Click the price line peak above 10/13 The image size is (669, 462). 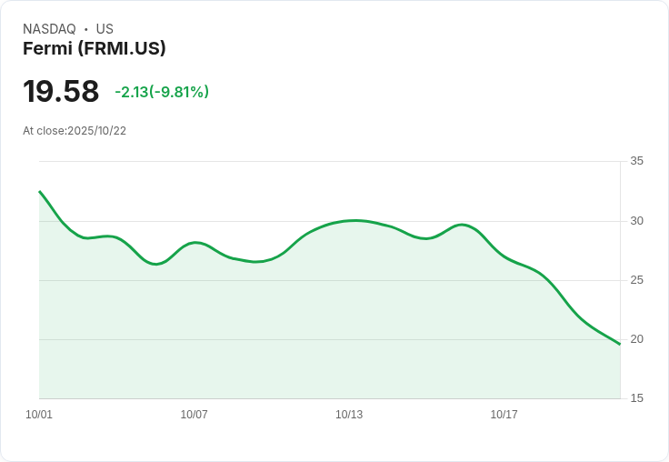(x=355, y=220)
